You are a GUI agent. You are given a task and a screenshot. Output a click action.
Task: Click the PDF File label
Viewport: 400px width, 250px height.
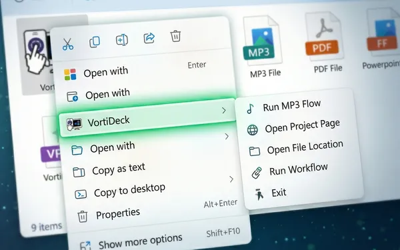point(328,69)
